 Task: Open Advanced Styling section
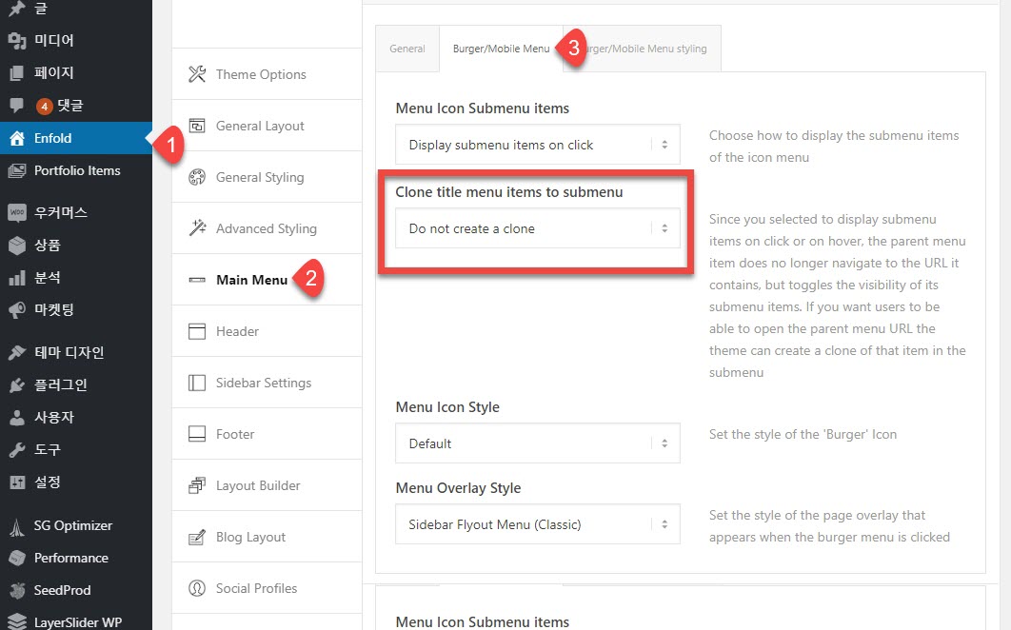point(267,228)
